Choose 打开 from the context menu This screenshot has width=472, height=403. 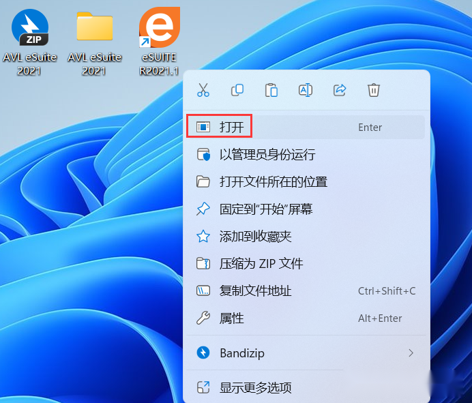pyautogui.click(x=306, y=127)
